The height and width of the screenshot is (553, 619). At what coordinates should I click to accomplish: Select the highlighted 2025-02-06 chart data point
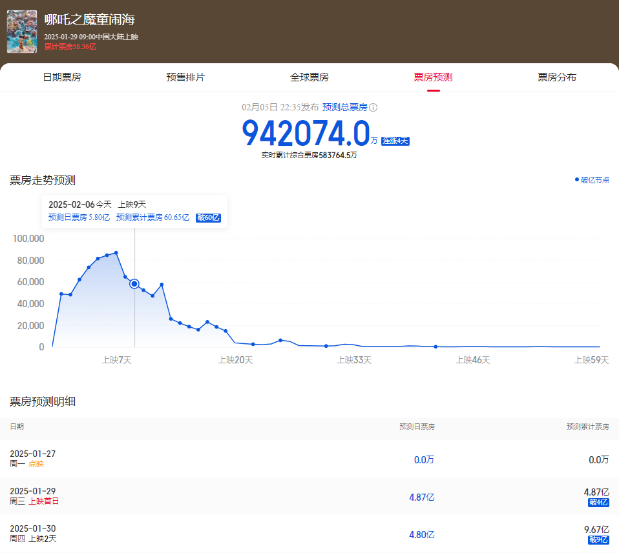(x=134, y=284)
